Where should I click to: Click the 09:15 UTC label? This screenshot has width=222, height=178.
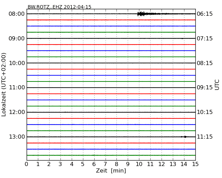(x=205, y=88)
